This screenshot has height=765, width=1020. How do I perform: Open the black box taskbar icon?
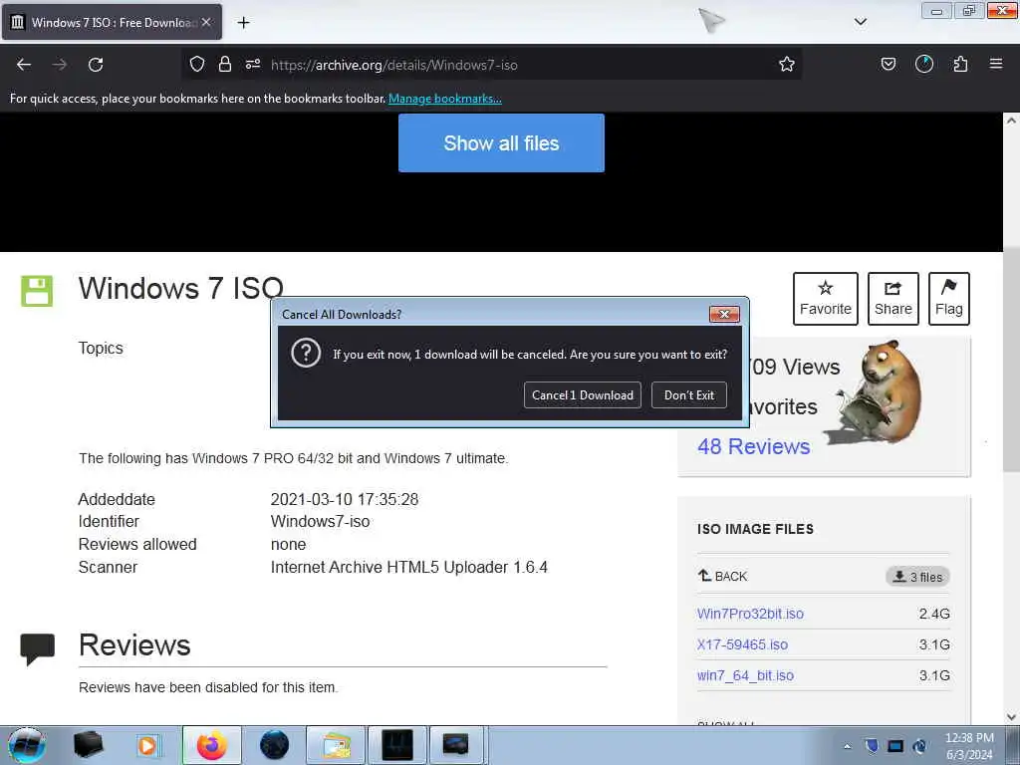88,745
